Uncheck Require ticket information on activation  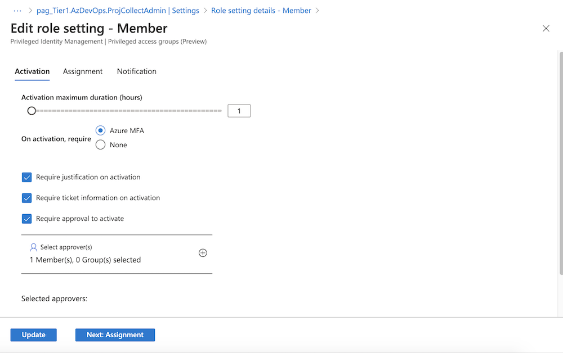pos(27,198)
